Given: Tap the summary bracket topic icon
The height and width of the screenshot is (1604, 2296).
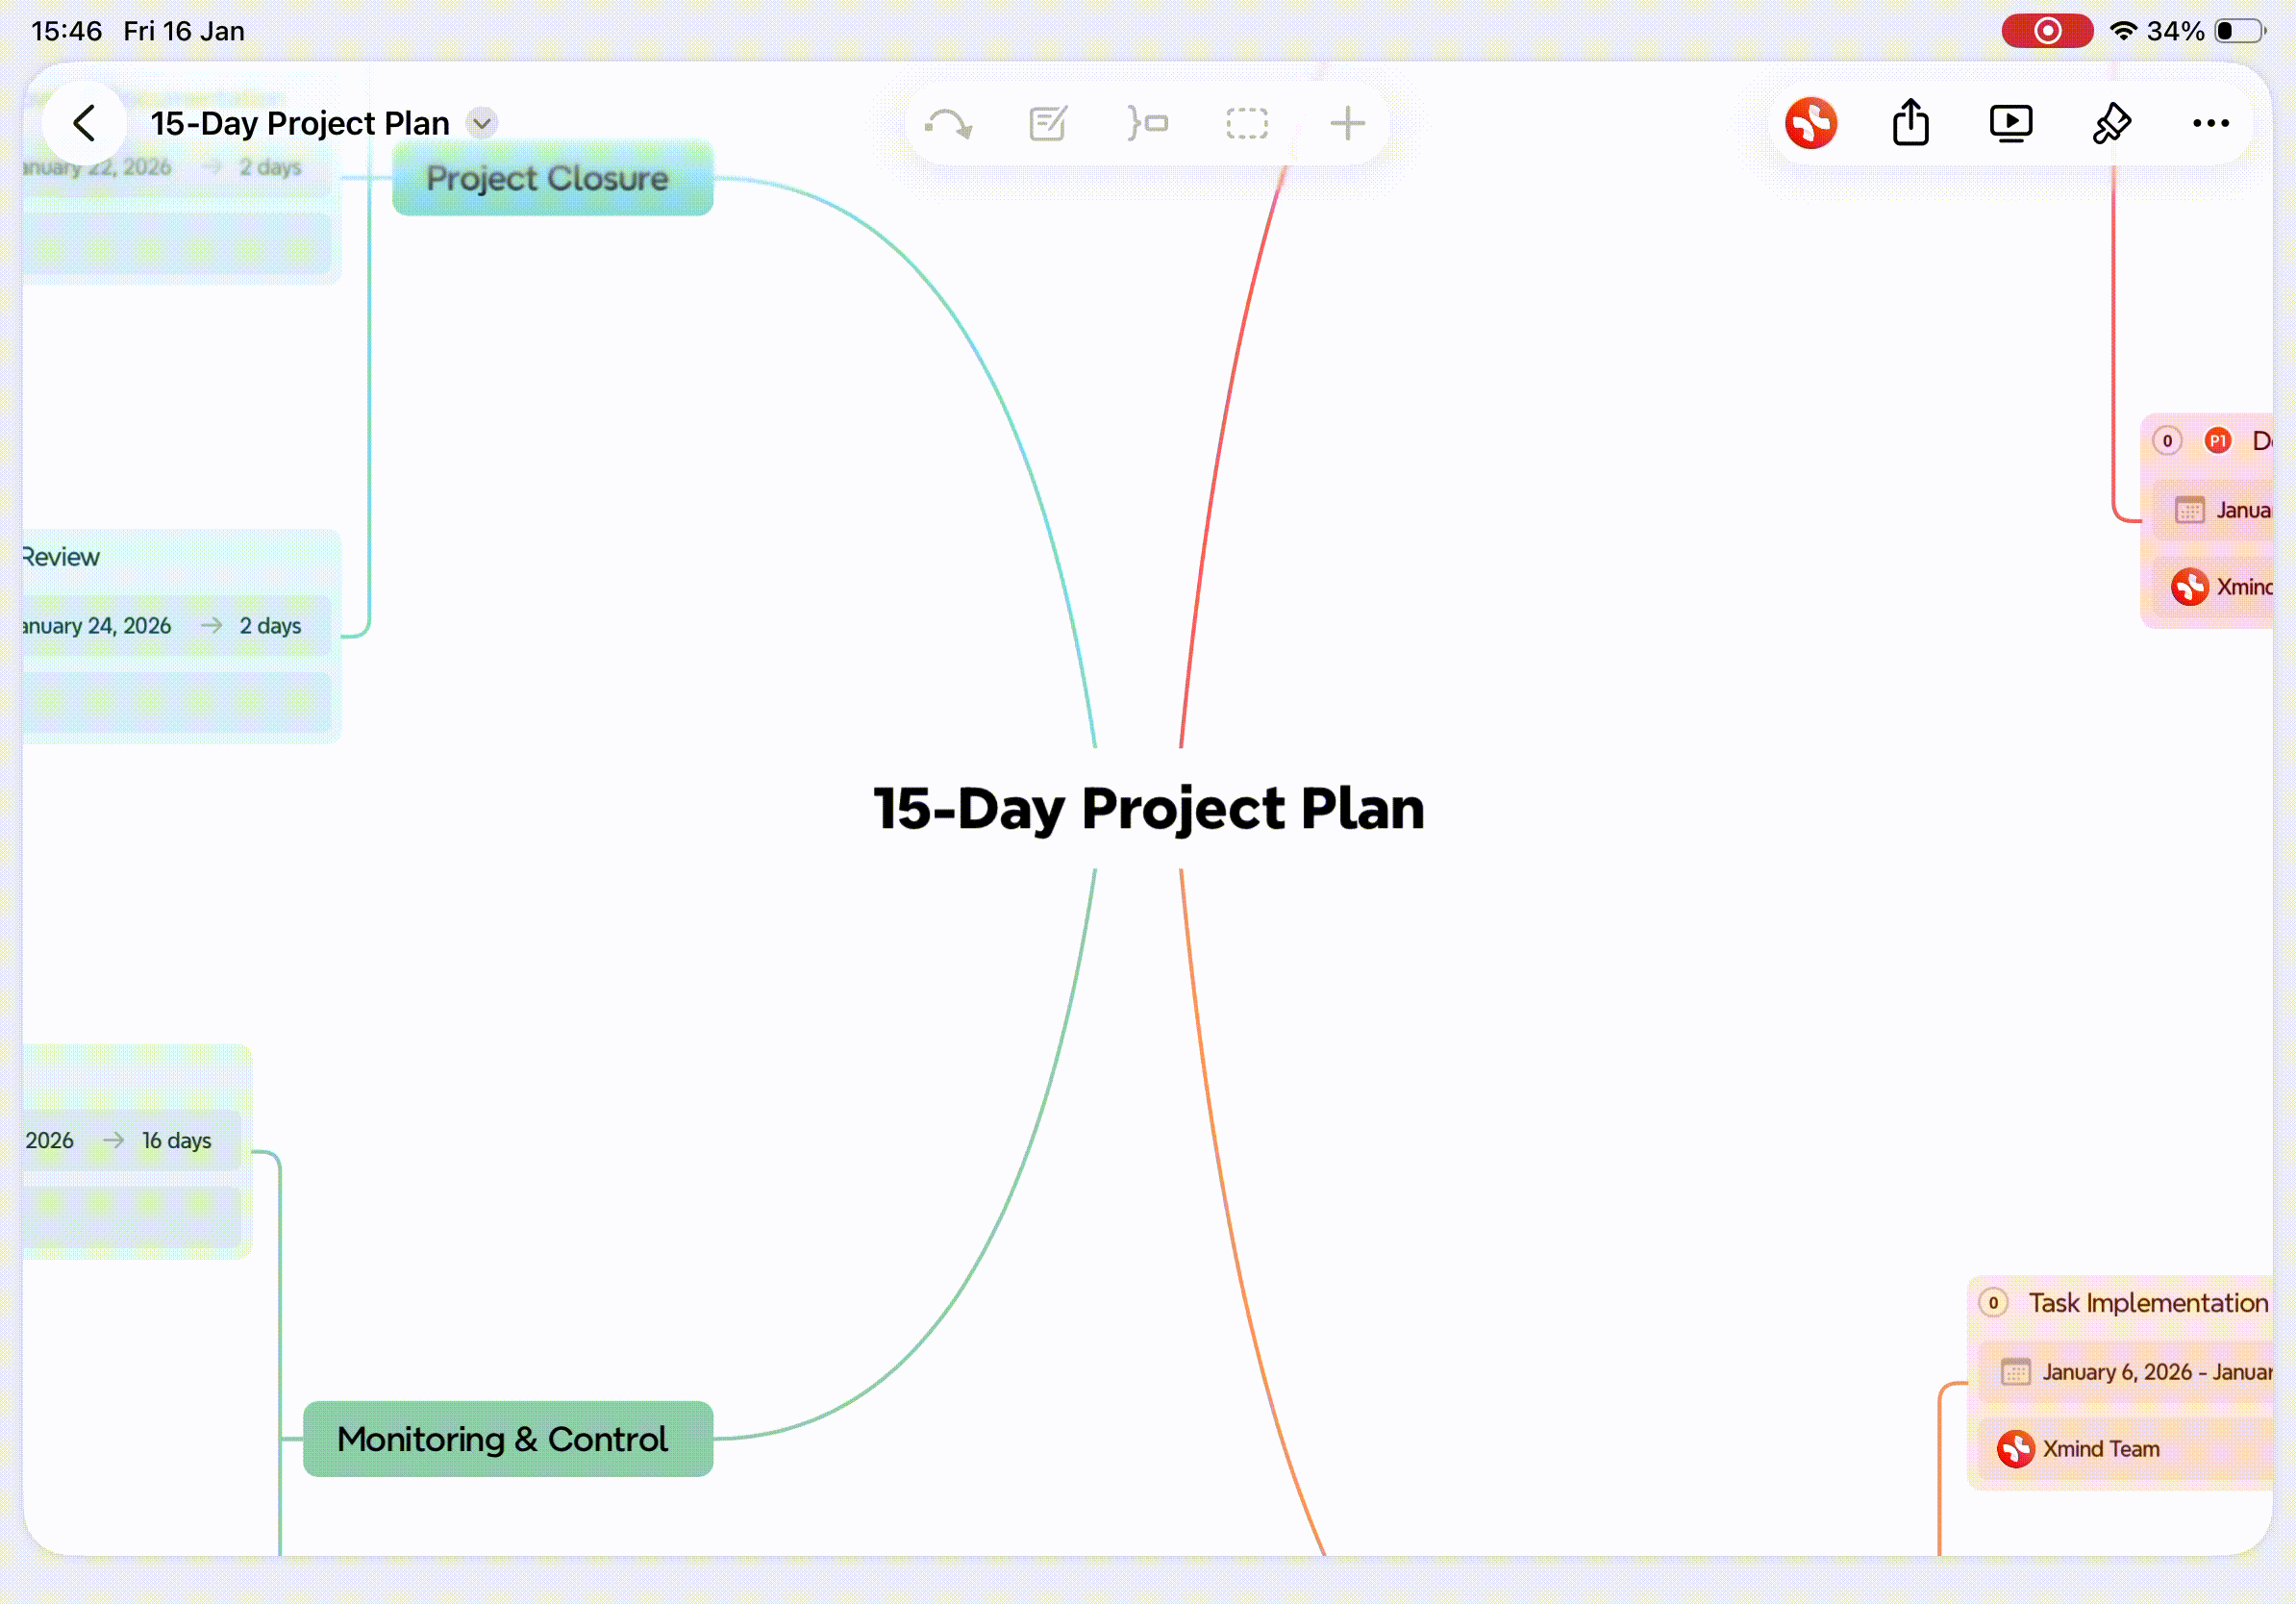Looking at the screenshot, I should pos(1147,124).
